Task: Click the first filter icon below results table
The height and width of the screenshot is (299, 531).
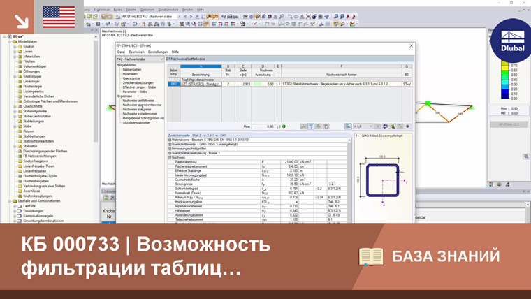Action: coord(303,126)
